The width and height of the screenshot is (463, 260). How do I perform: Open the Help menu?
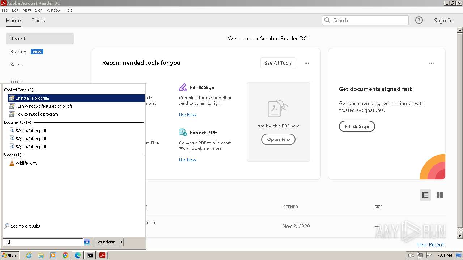69,10
